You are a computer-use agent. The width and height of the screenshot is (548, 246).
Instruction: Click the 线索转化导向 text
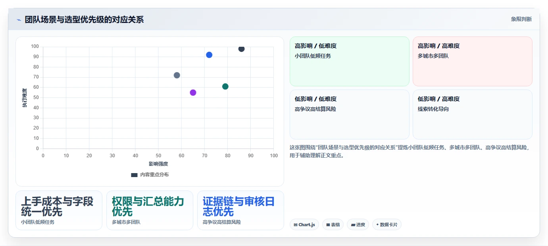[433, 109]
